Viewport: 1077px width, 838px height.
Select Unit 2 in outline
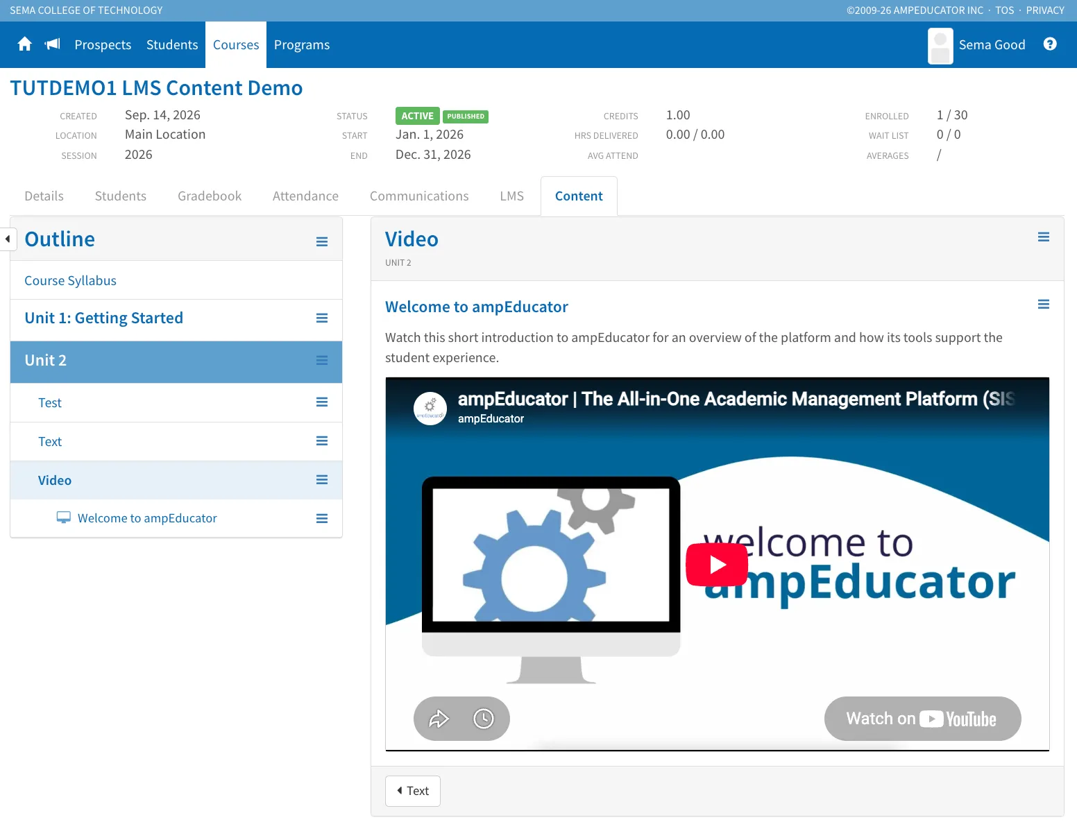point(45,360)
